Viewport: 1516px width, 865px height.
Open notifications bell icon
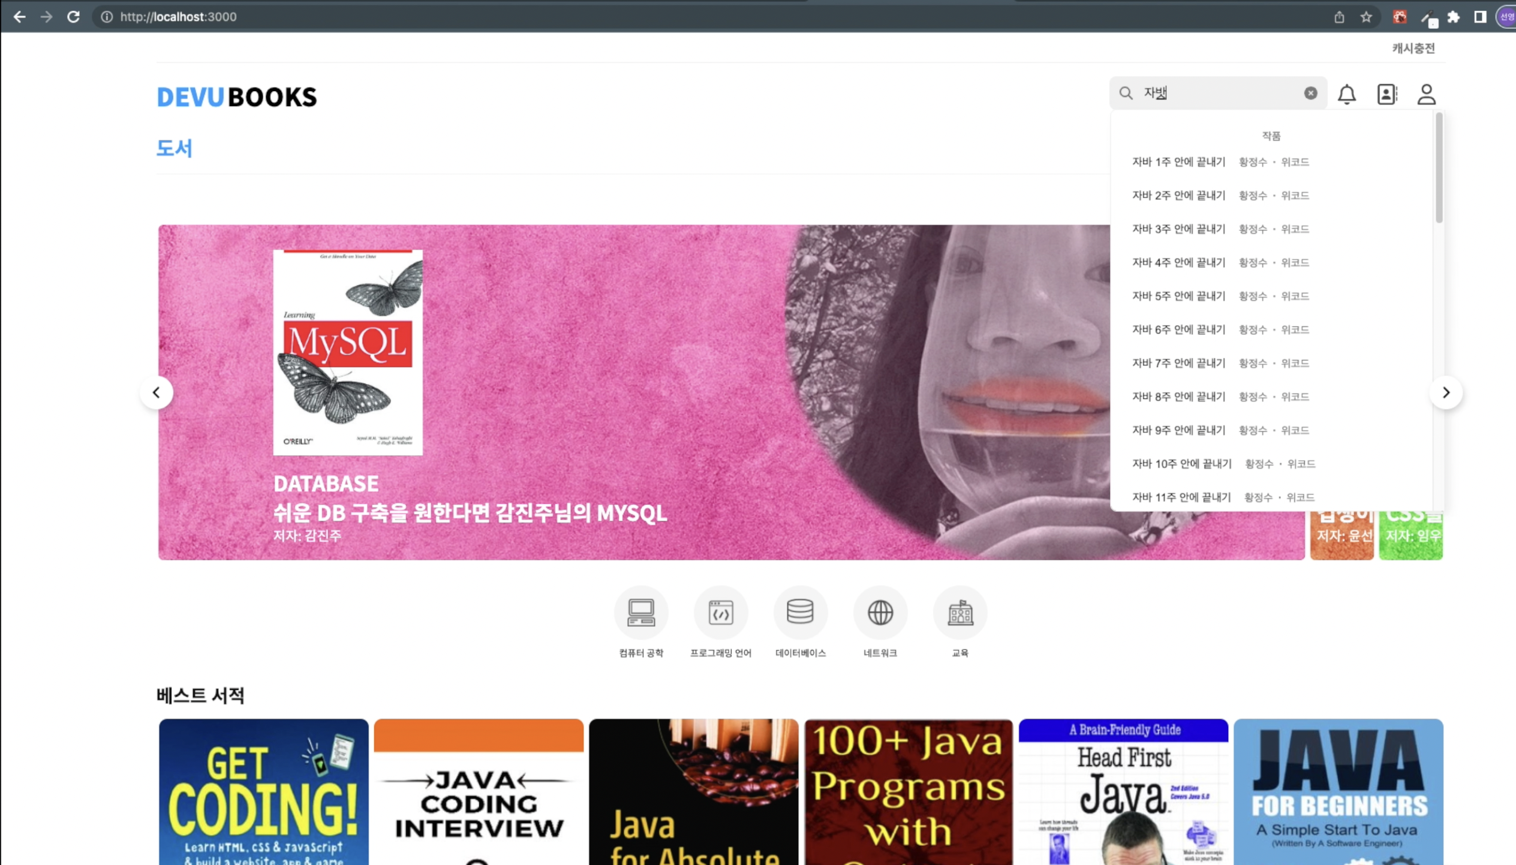point(1347,94)
